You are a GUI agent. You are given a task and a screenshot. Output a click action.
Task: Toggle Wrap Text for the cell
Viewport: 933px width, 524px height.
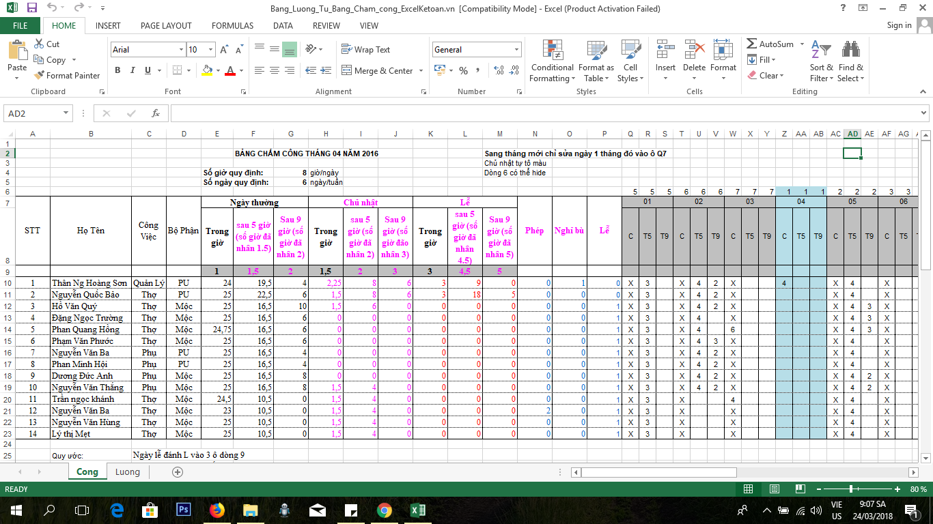click(365, 50)
